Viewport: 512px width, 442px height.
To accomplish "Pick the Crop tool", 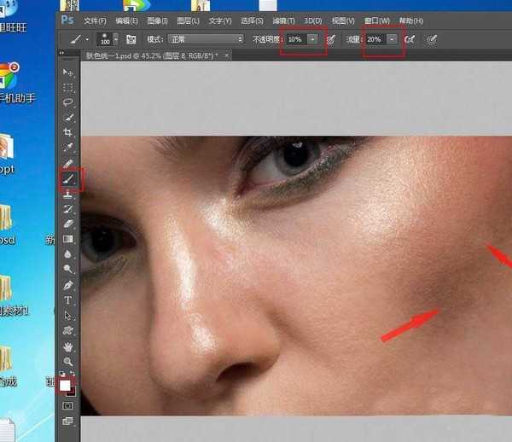I will coord(68,133).
